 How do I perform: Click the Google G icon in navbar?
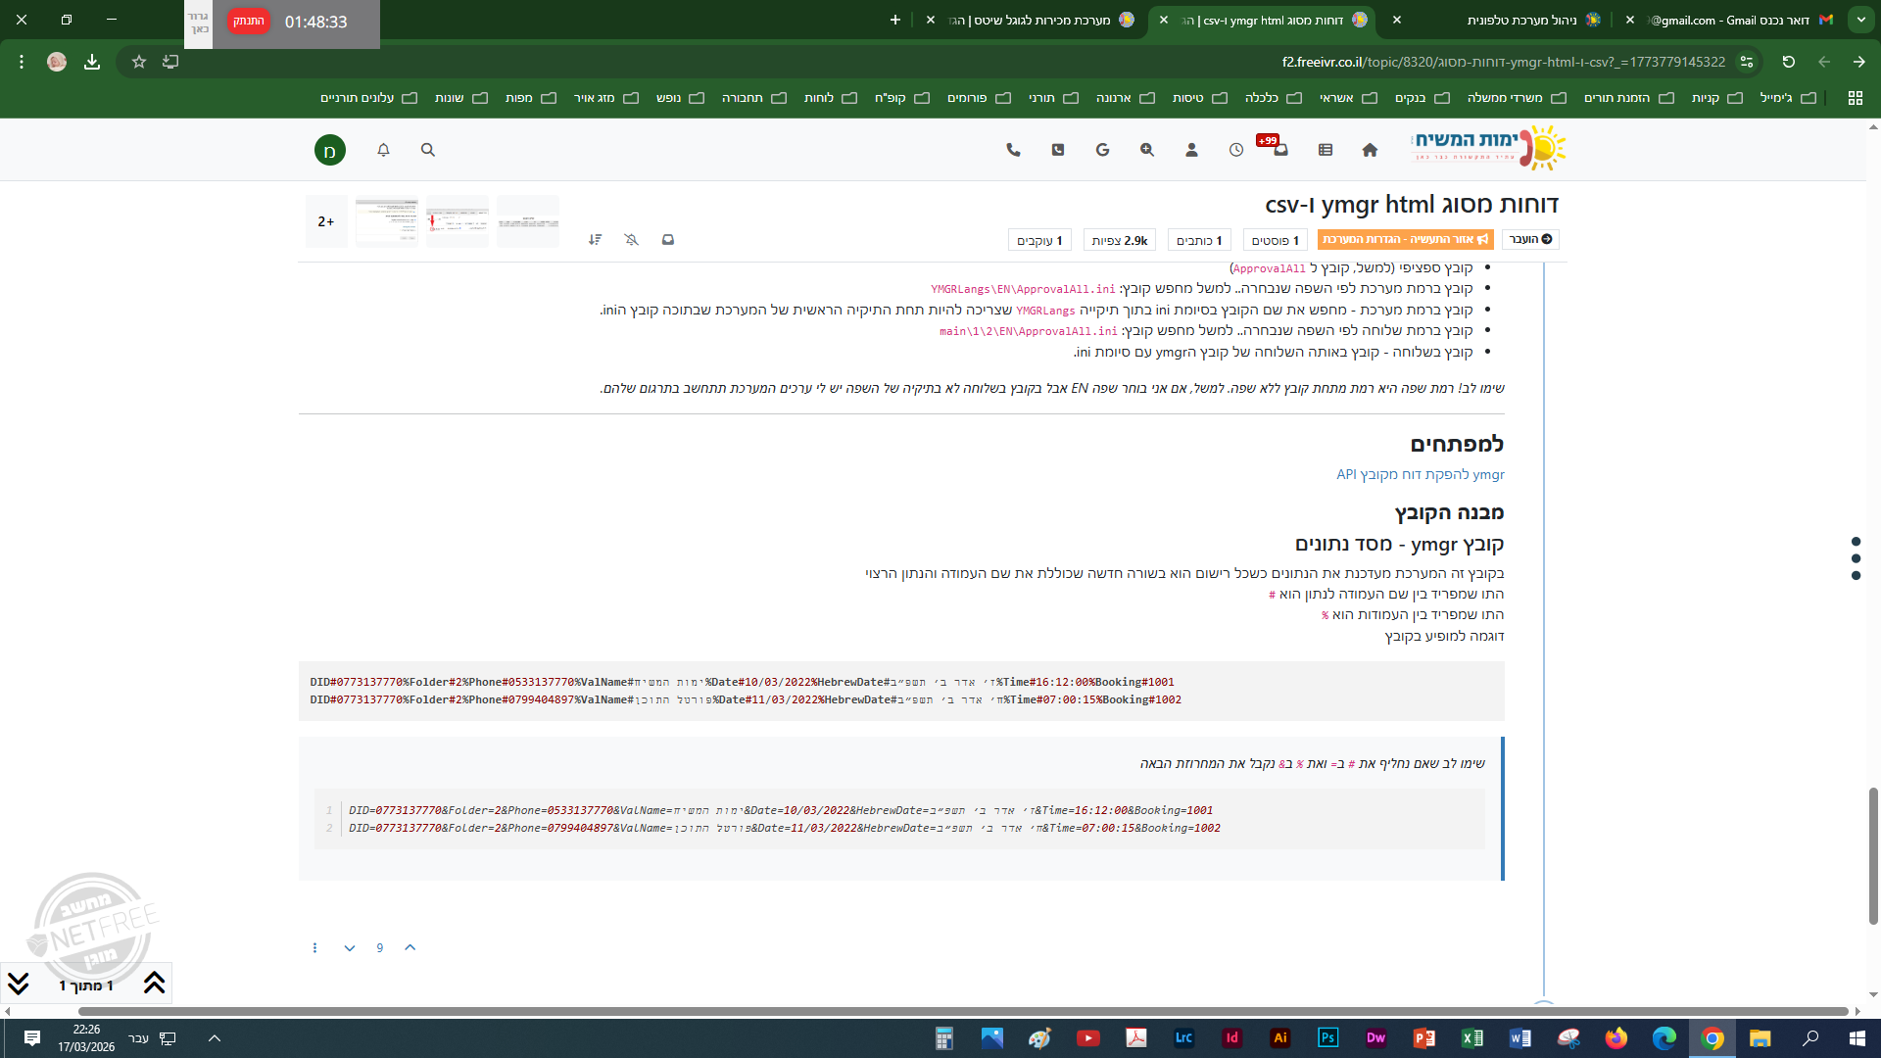click(1102, 150)
